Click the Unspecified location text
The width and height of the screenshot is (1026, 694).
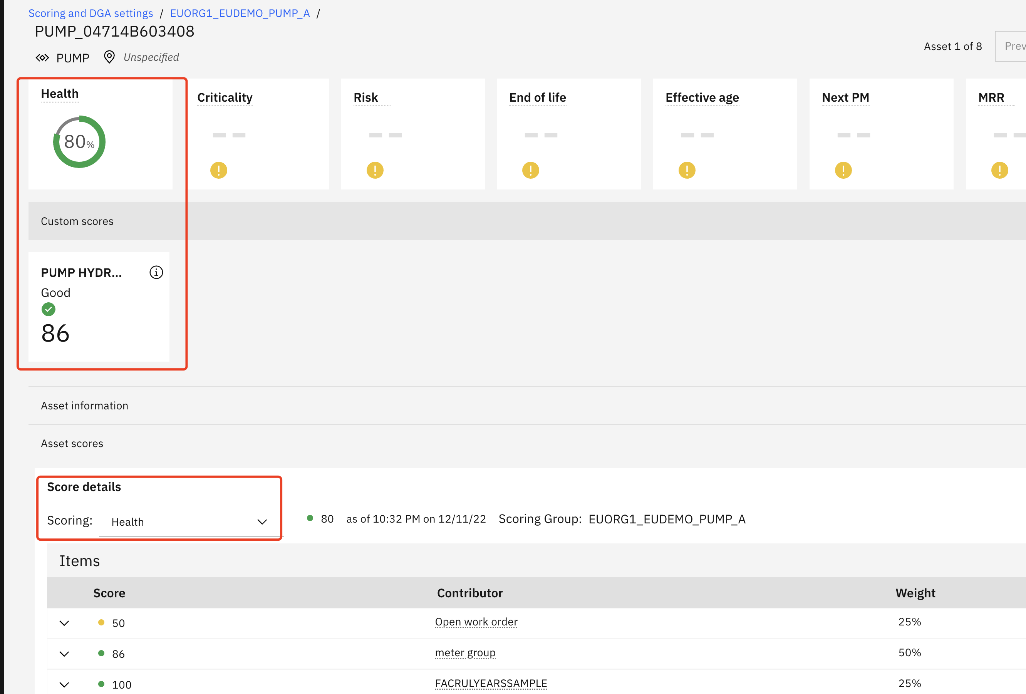151,57
